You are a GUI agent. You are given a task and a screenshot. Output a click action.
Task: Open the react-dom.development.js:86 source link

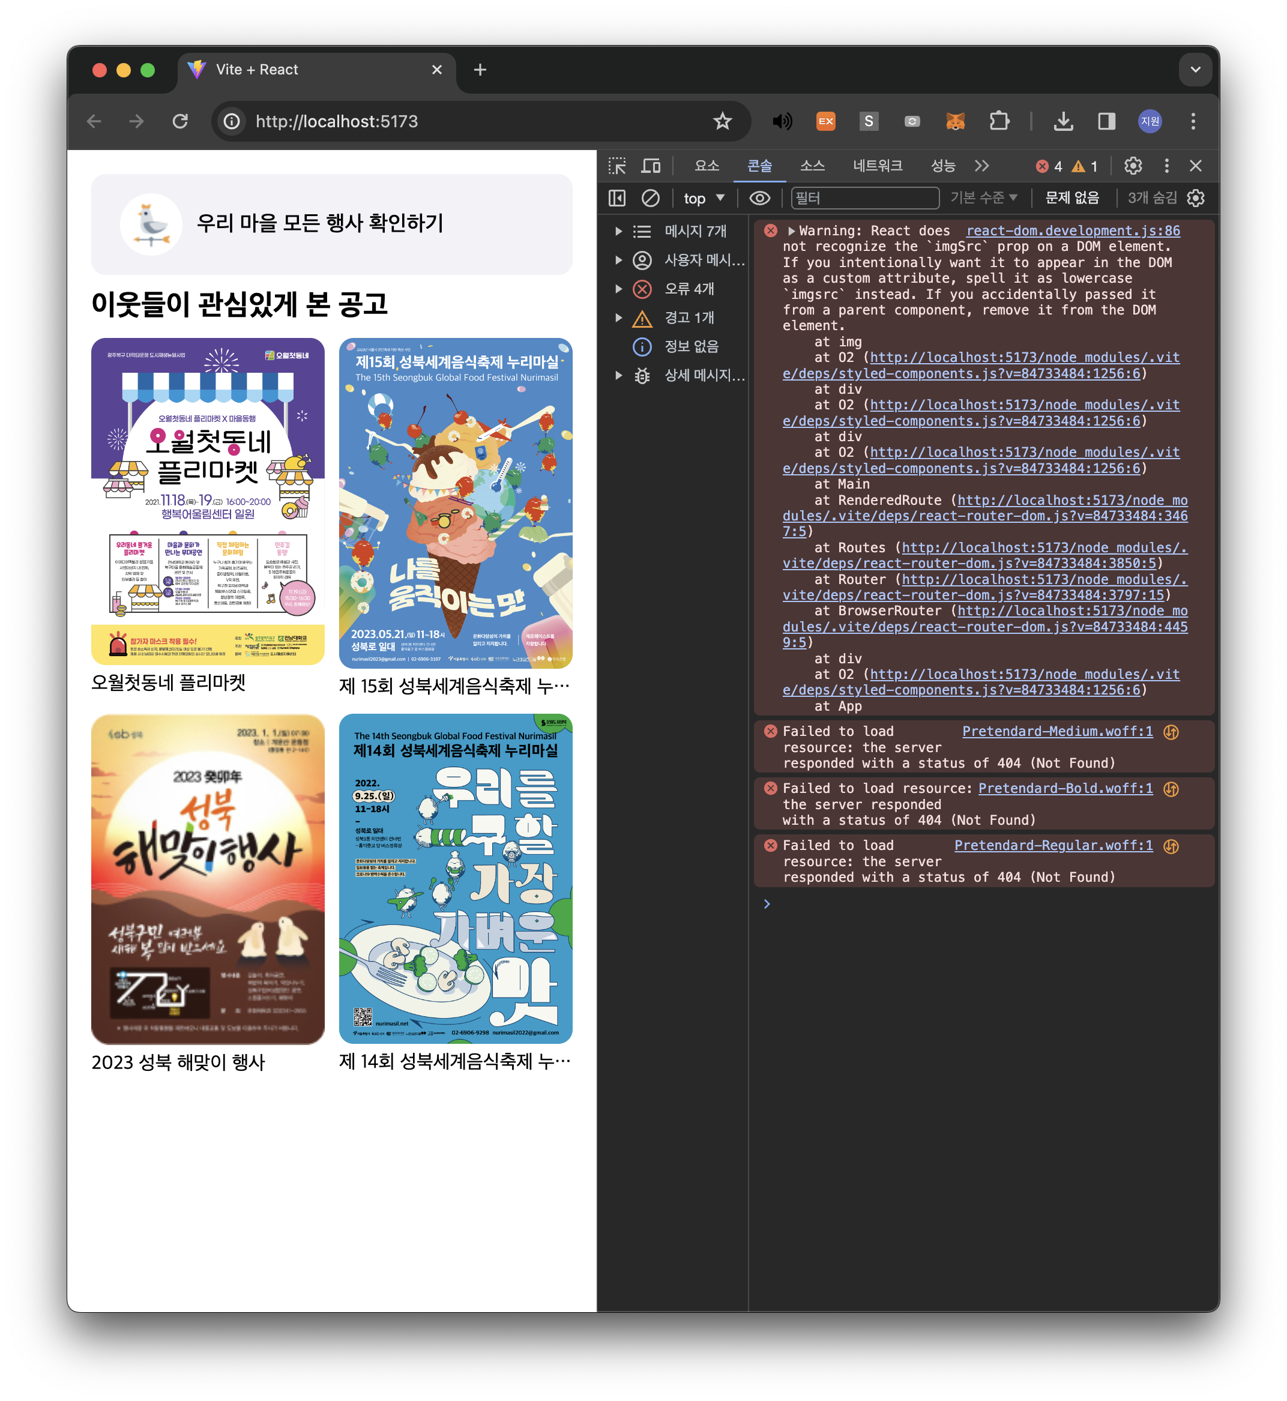(x=1073, y=230)
